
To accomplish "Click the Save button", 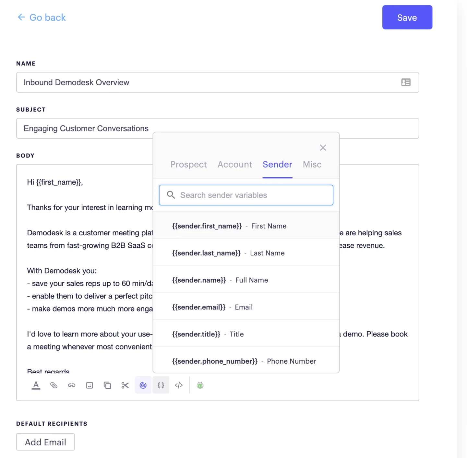I will (407, 17).
